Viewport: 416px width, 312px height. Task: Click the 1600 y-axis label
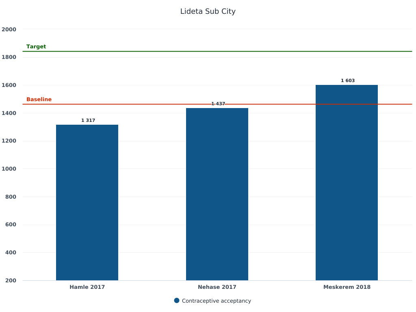[x=9, y=85]
